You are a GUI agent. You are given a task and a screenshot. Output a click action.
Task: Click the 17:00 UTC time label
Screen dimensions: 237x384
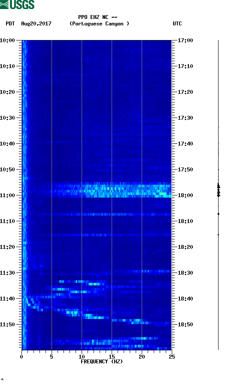point(185,40)
